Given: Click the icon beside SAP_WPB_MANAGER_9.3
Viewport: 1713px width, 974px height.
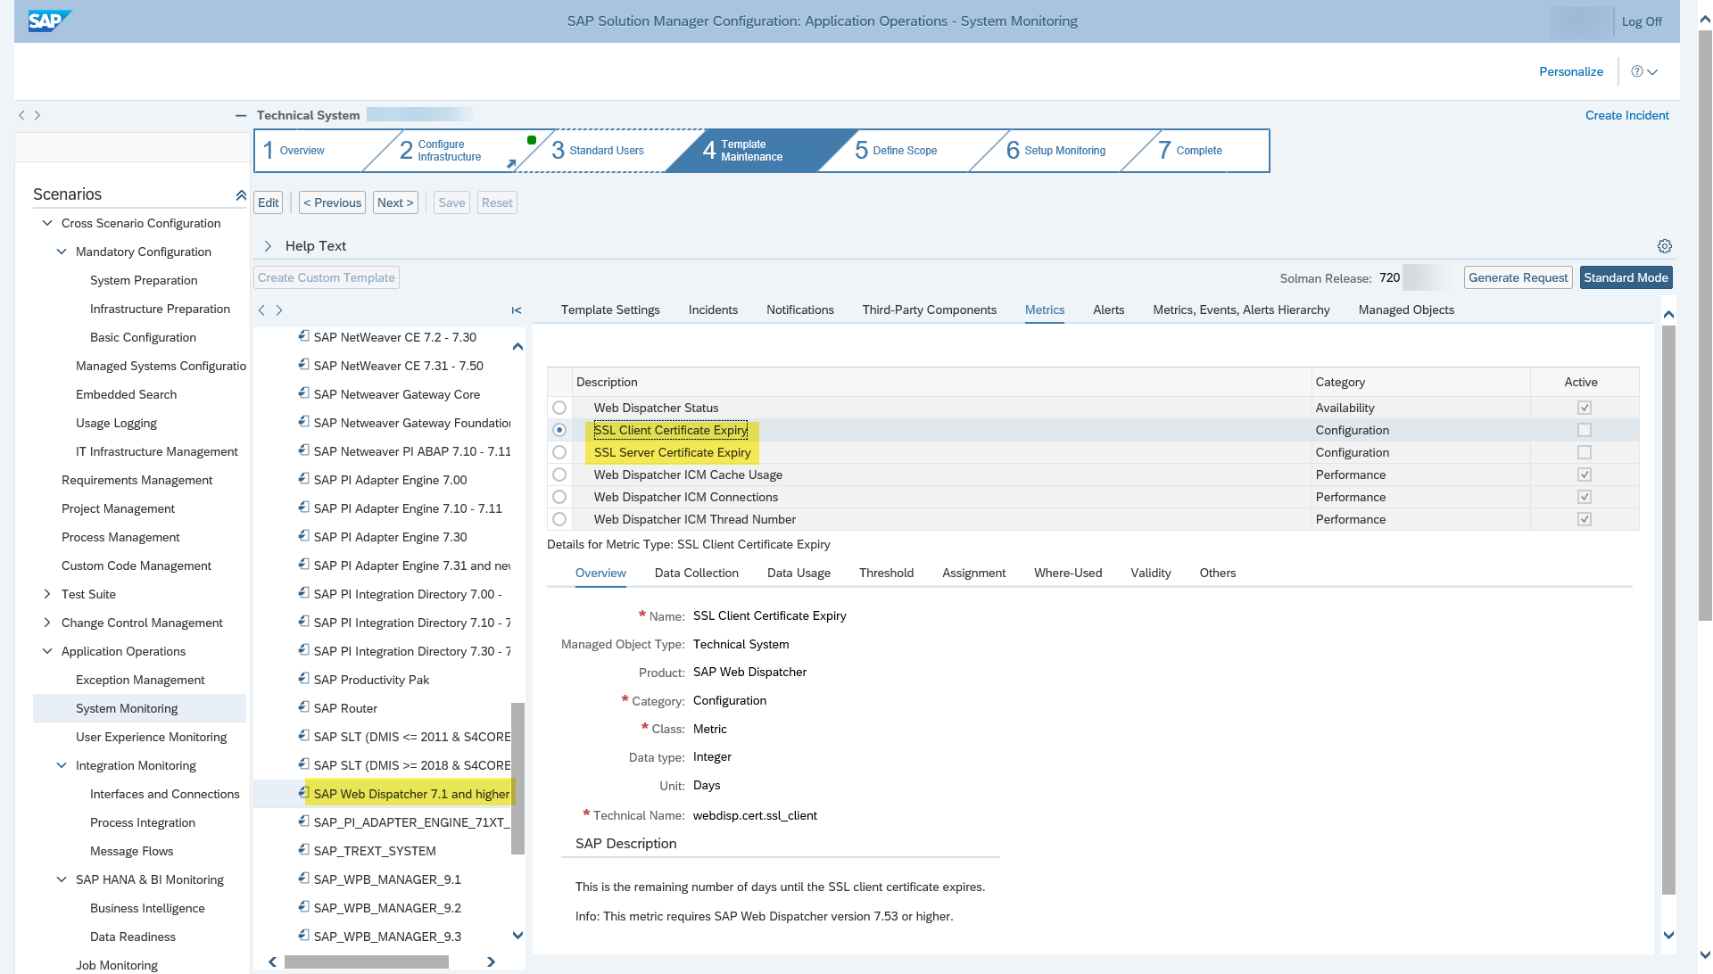Looking at the screenshot, I should [303, 936].
